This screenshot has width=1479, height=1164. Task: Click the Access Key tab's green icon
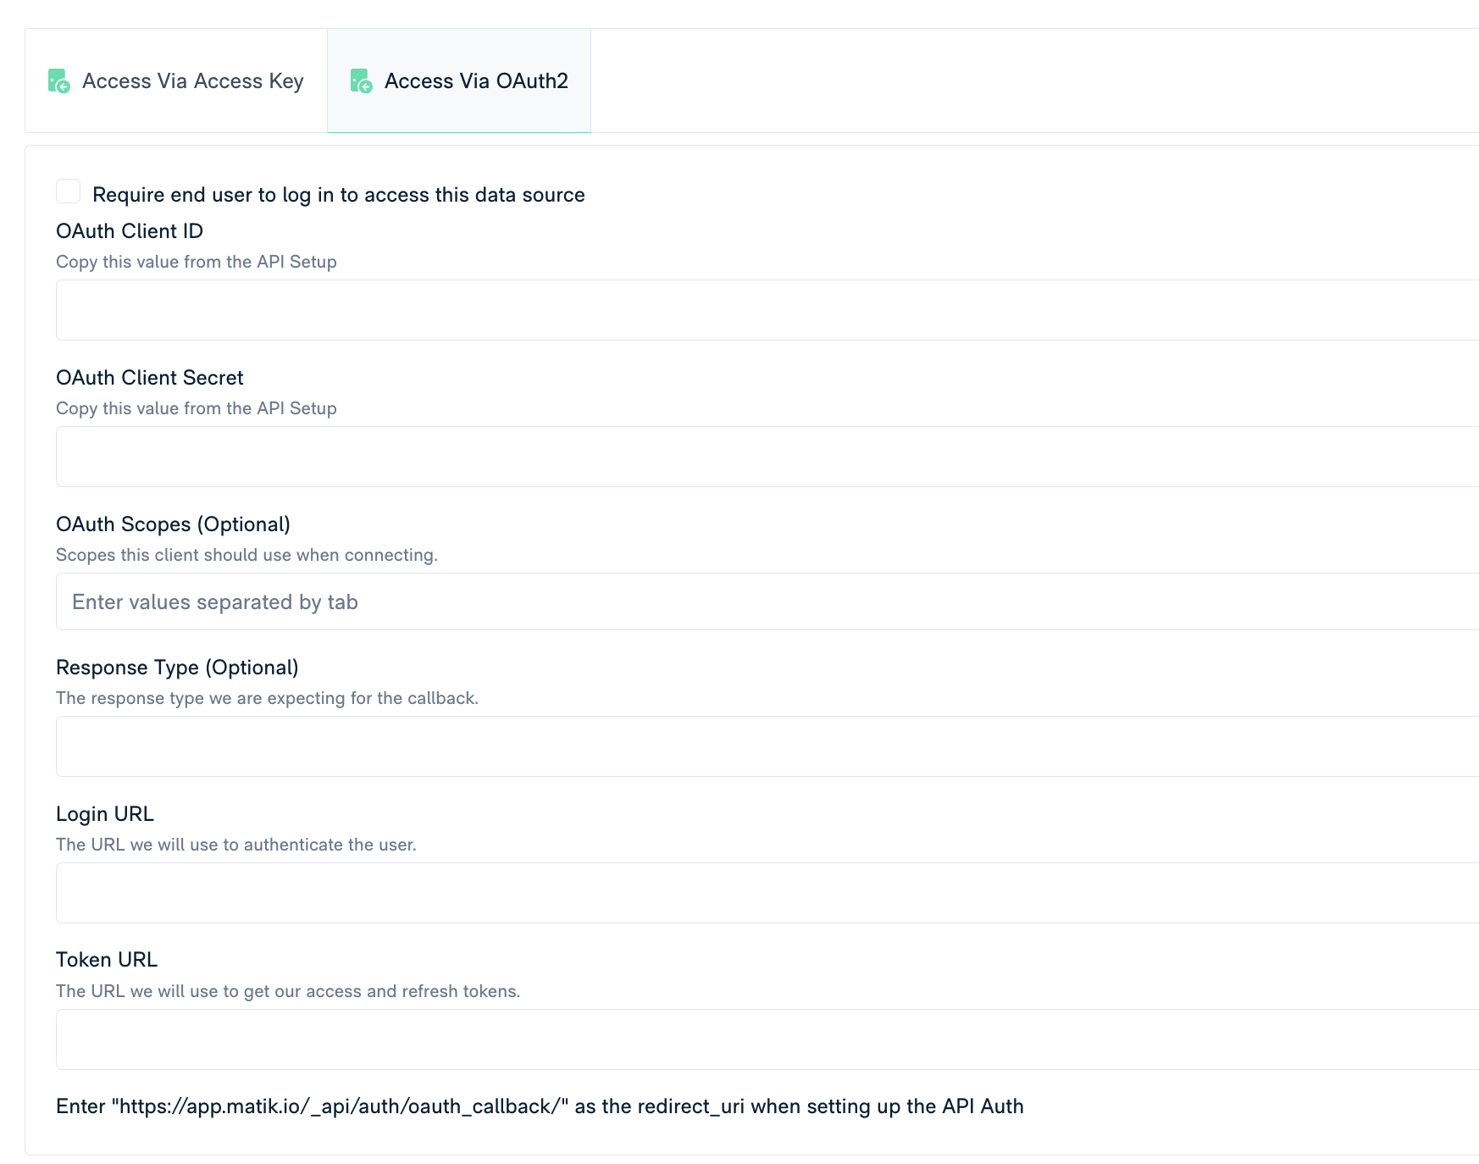(58, 81)
